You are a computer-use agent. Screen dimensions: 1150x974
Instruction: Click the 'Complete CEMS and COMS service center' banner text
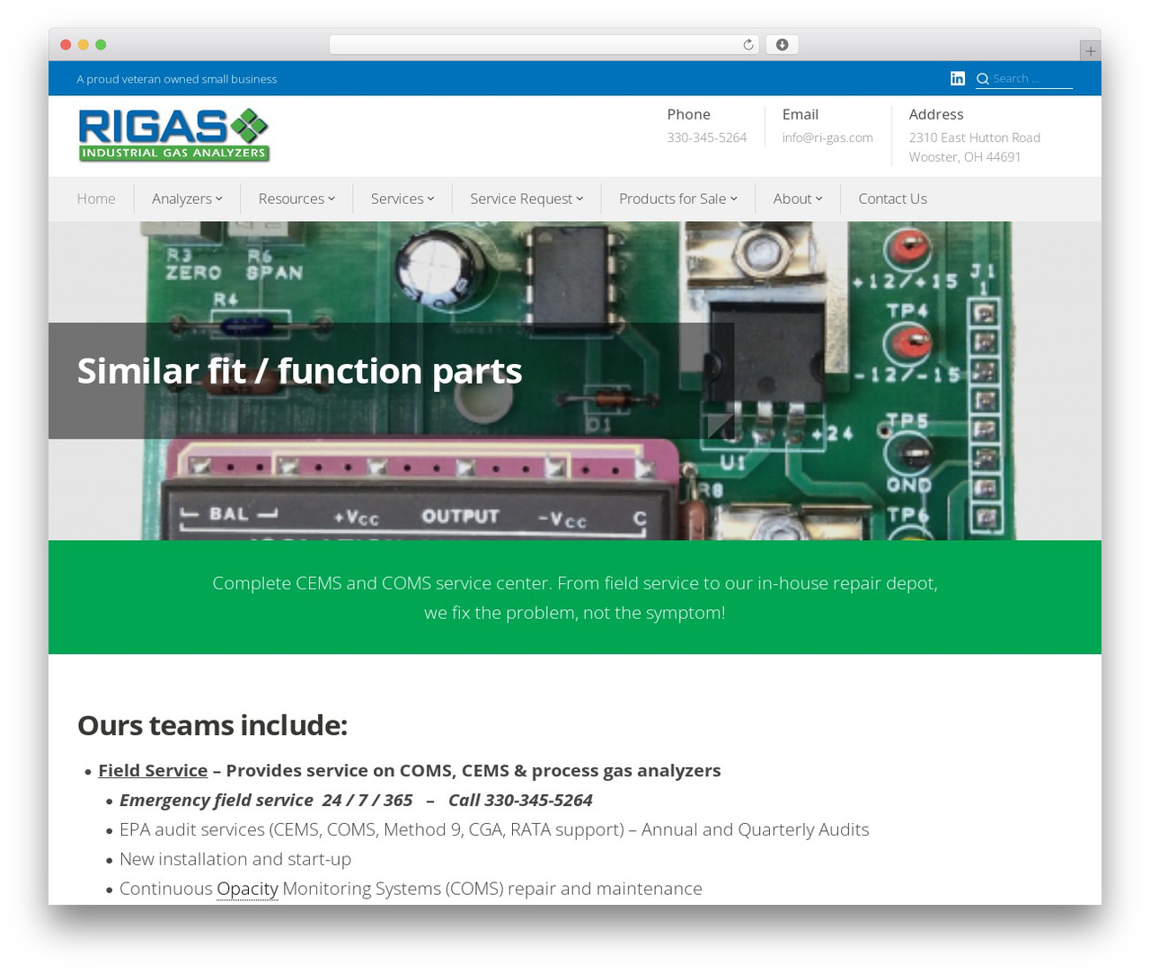pyautogui.click(x=575, y=598)
